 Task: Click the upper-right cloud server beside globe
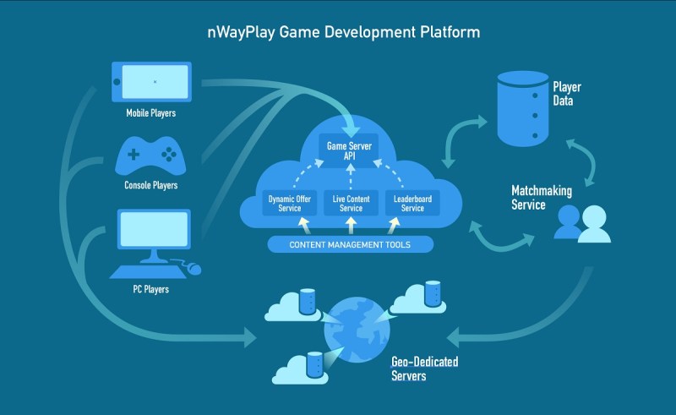[x=418, y=298]
